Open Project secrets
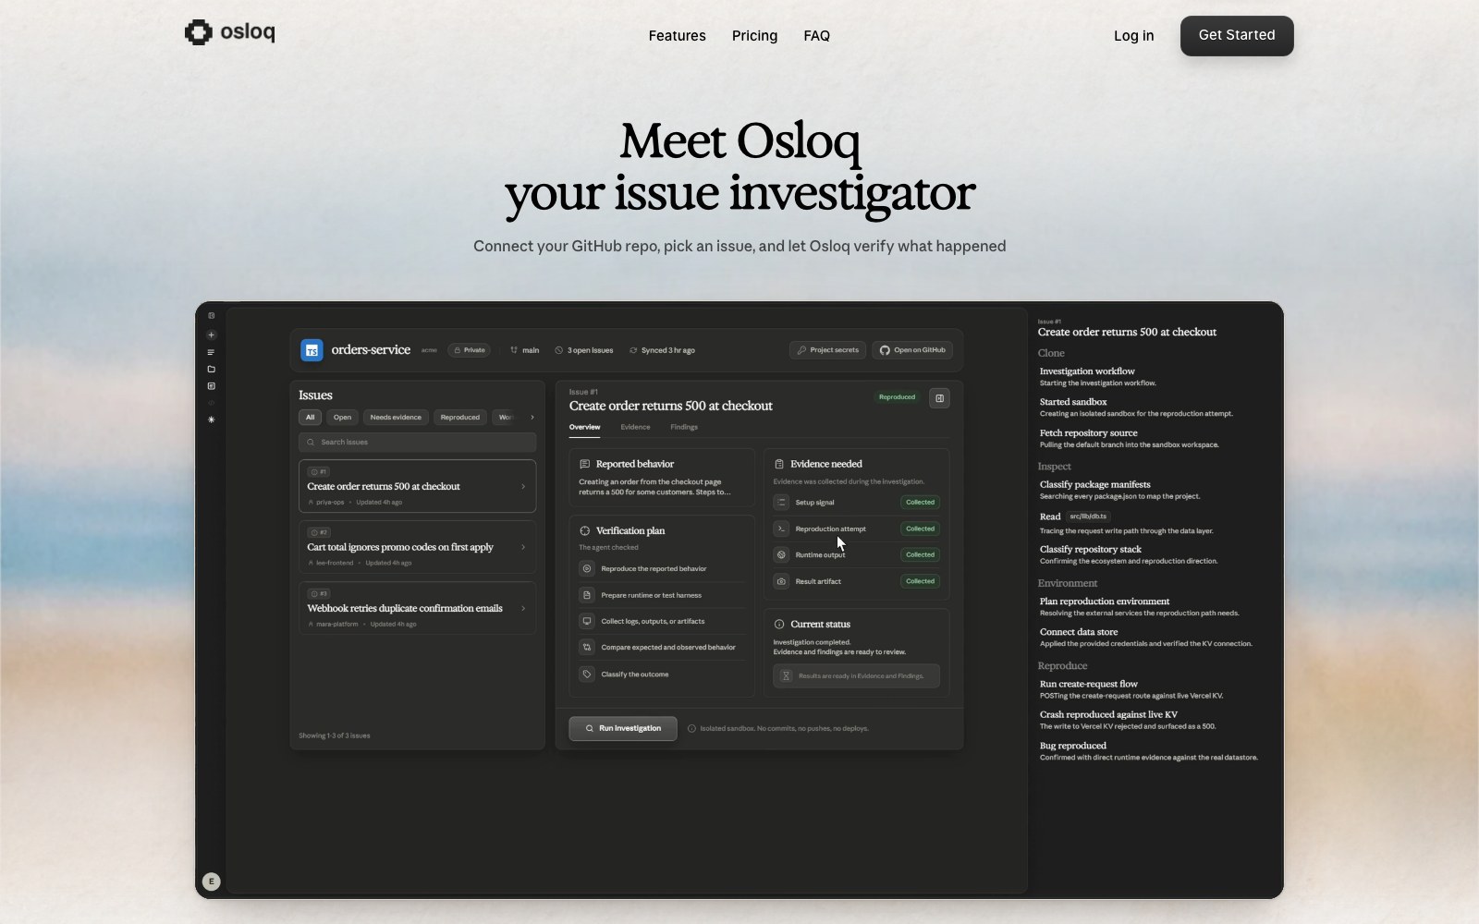1479x924 pixels. coord(828,350)
